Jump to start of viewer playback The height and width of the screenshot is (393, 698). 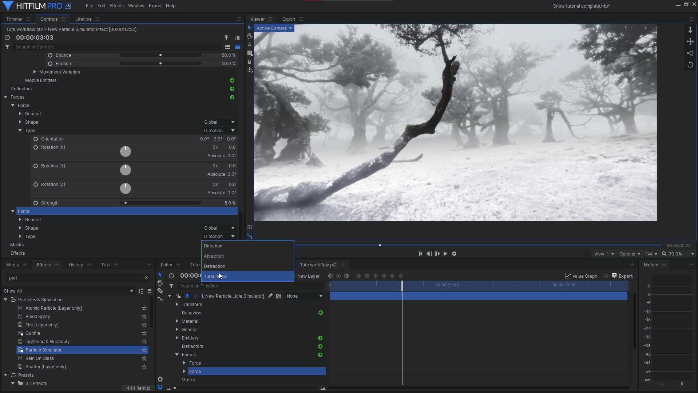[421, 254]
